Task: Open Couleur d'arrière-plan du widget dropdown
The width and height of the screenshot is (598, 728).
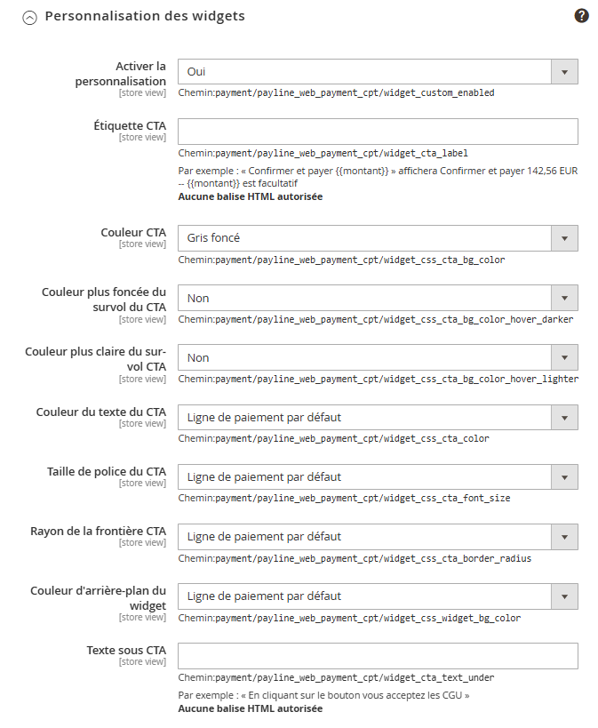Action: 378,596
